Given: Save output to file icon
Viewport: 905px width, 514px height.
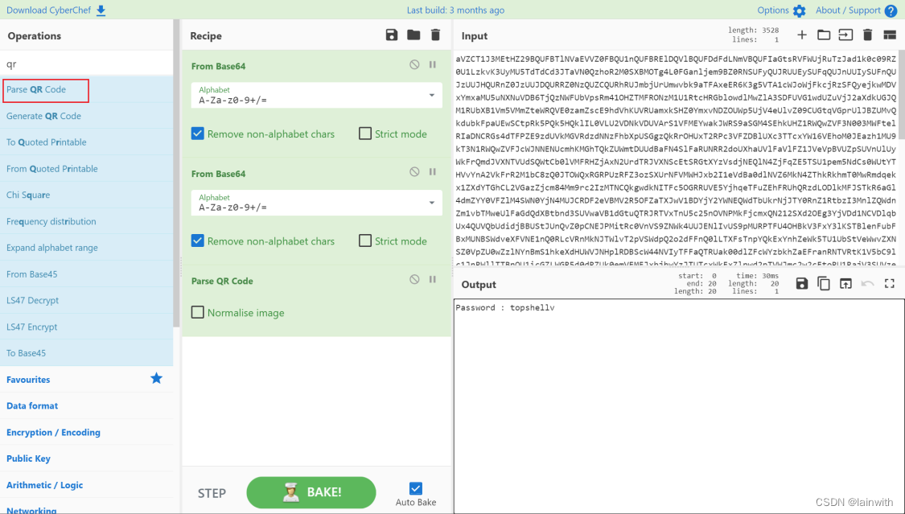Looking at the screenshot, I should tap(802, 283).
